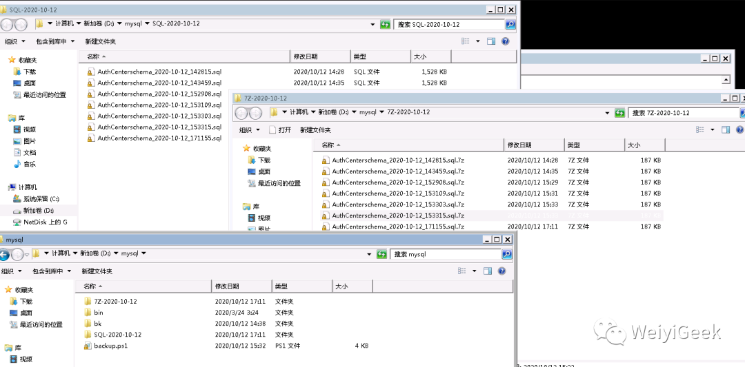Click 计算机 breadcrumb in mysql window address bar
Image resolution: width=745 pixels, height=367 pixels.
pos(61,253)
